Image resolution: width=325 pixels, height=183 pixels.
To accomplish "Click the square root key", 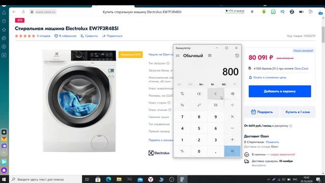I will coord(215,105).
